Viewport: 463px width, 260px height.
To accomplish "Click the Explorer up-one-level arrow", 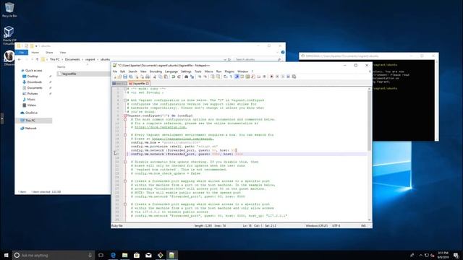I will tap(37, 59).
